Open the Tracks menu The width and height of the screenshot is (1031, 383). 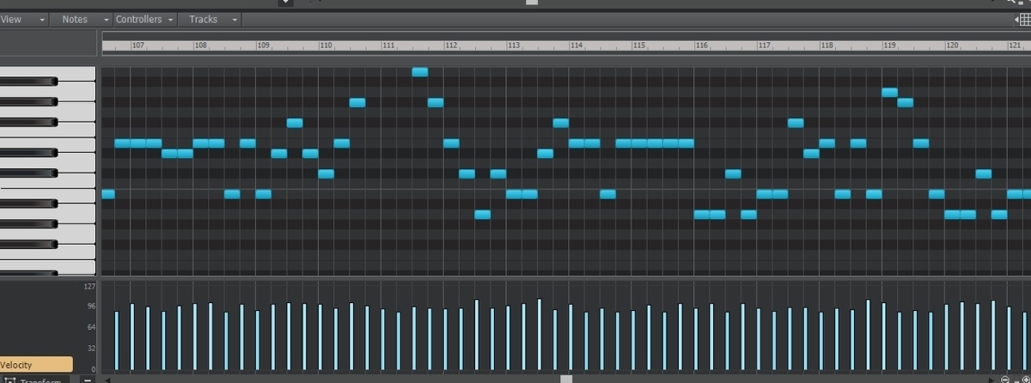(203, 19)
